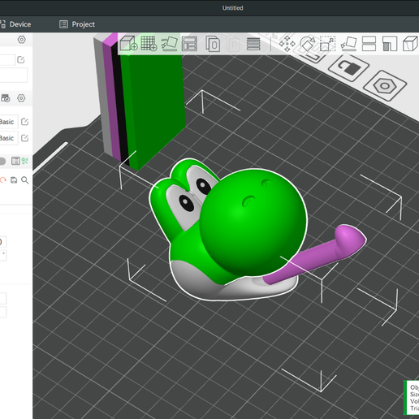Run Auto orient from the top toolbar
Viewport: 419px width, 419px height.
pyautogui.click(x=170, y=44)
